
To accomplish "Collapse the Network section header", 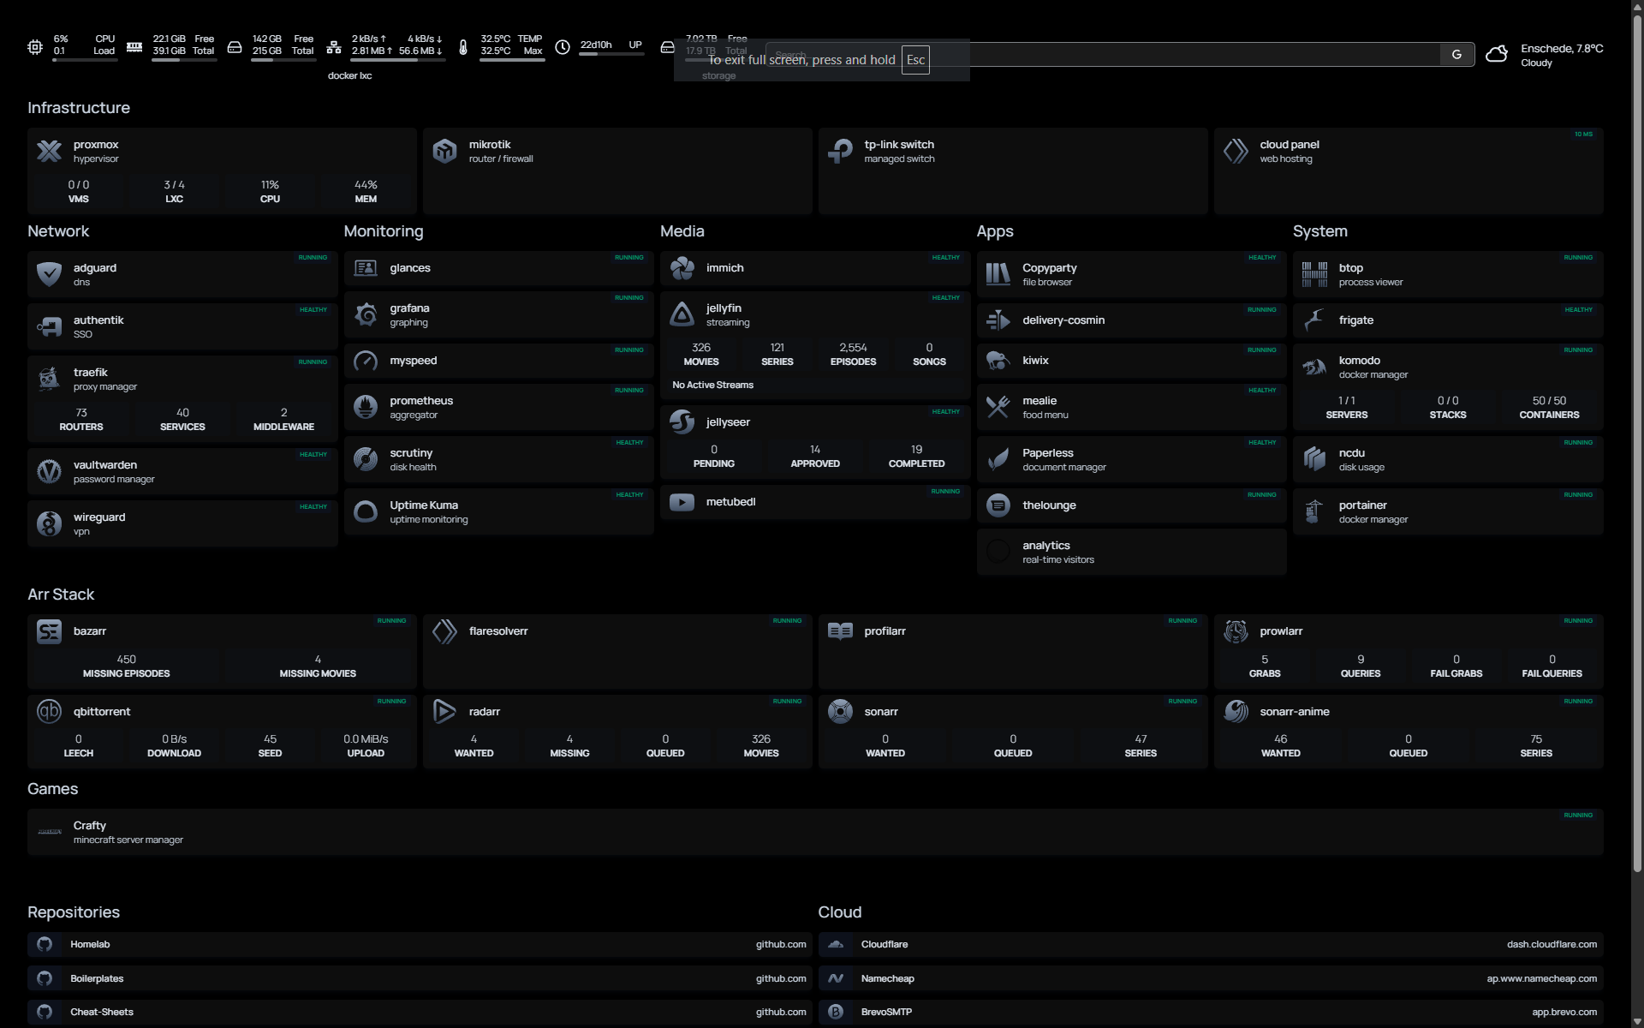I will click(58, 231).
